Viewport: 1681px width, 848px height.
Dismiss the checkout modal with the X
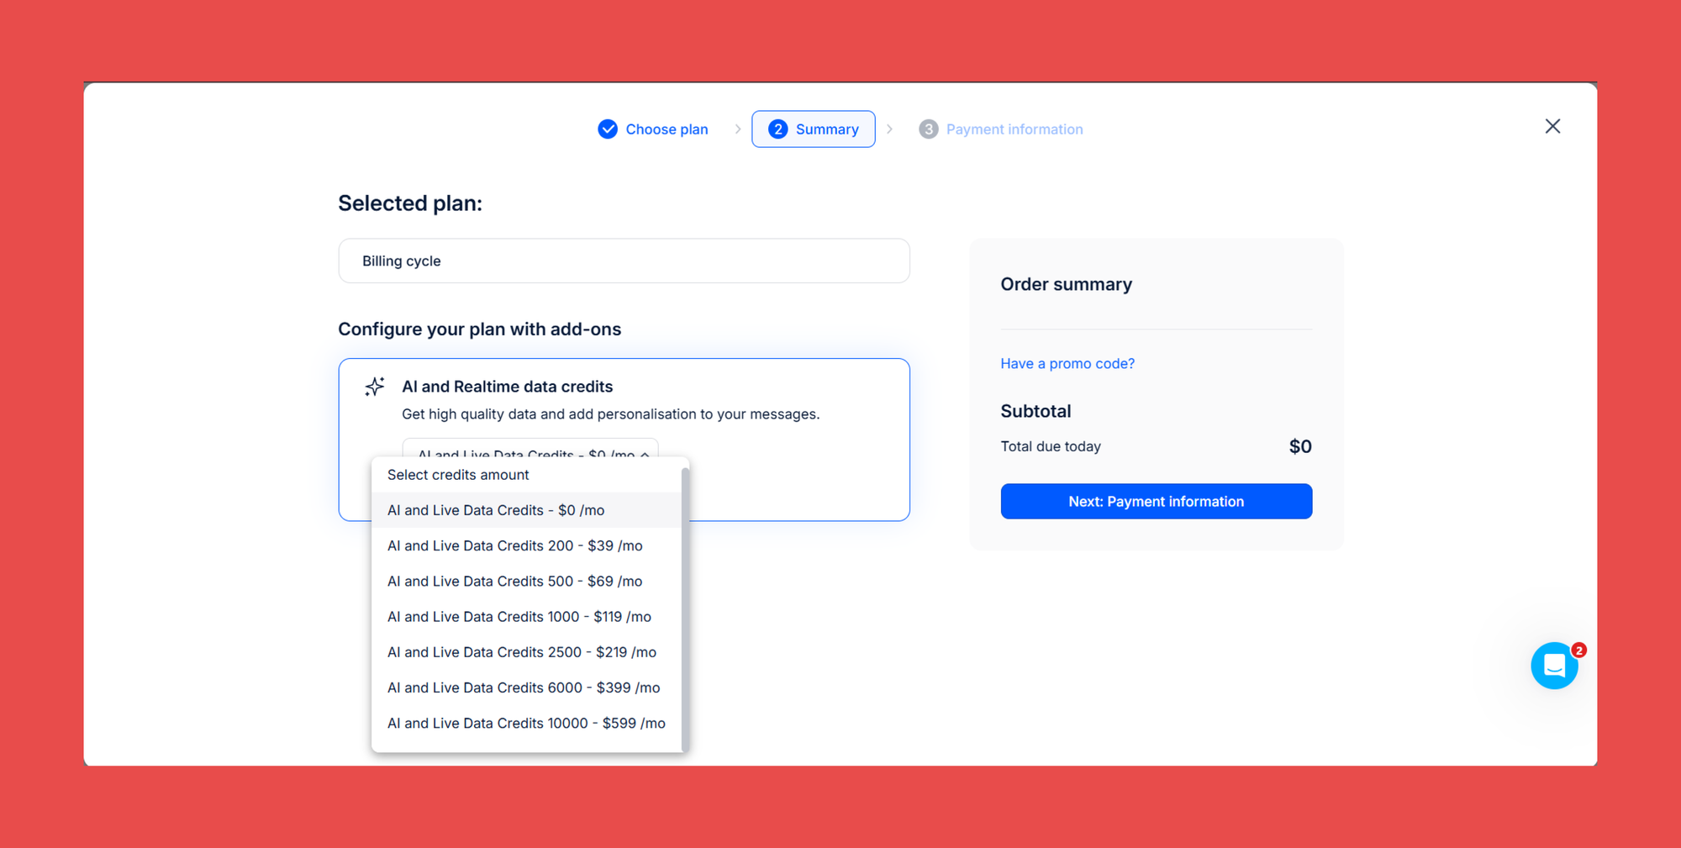click(1552, 126)
